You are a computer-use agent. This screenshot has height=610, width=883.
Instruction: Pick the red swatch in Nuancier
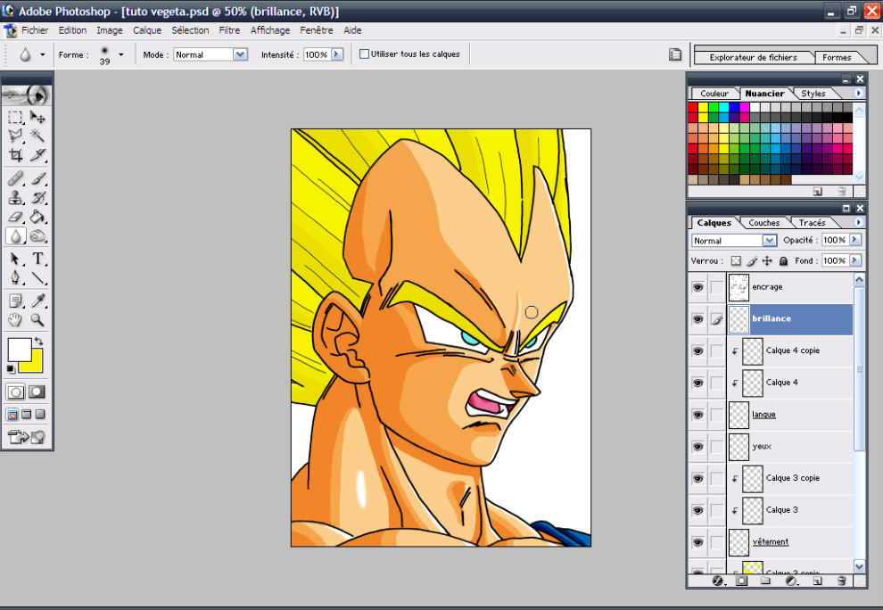[693, 107]
